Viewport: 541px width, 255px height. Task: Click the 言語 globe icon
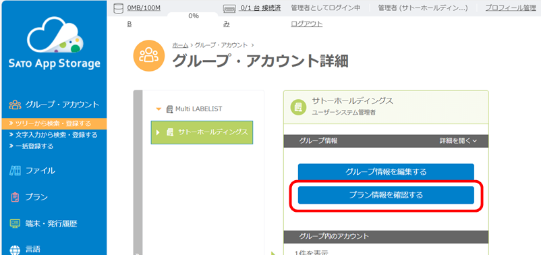(x=16, y=250)
